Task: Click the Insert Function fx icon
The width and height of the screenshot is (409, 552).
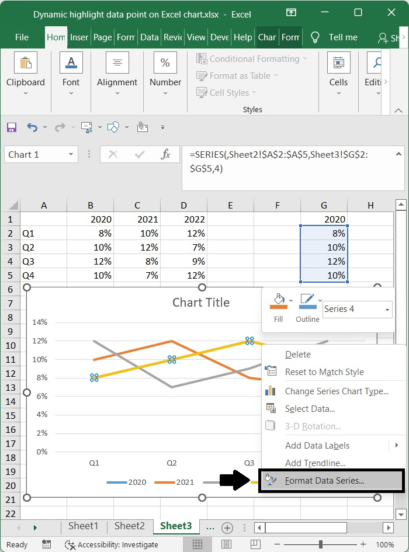Action: (x=165, y=154)
